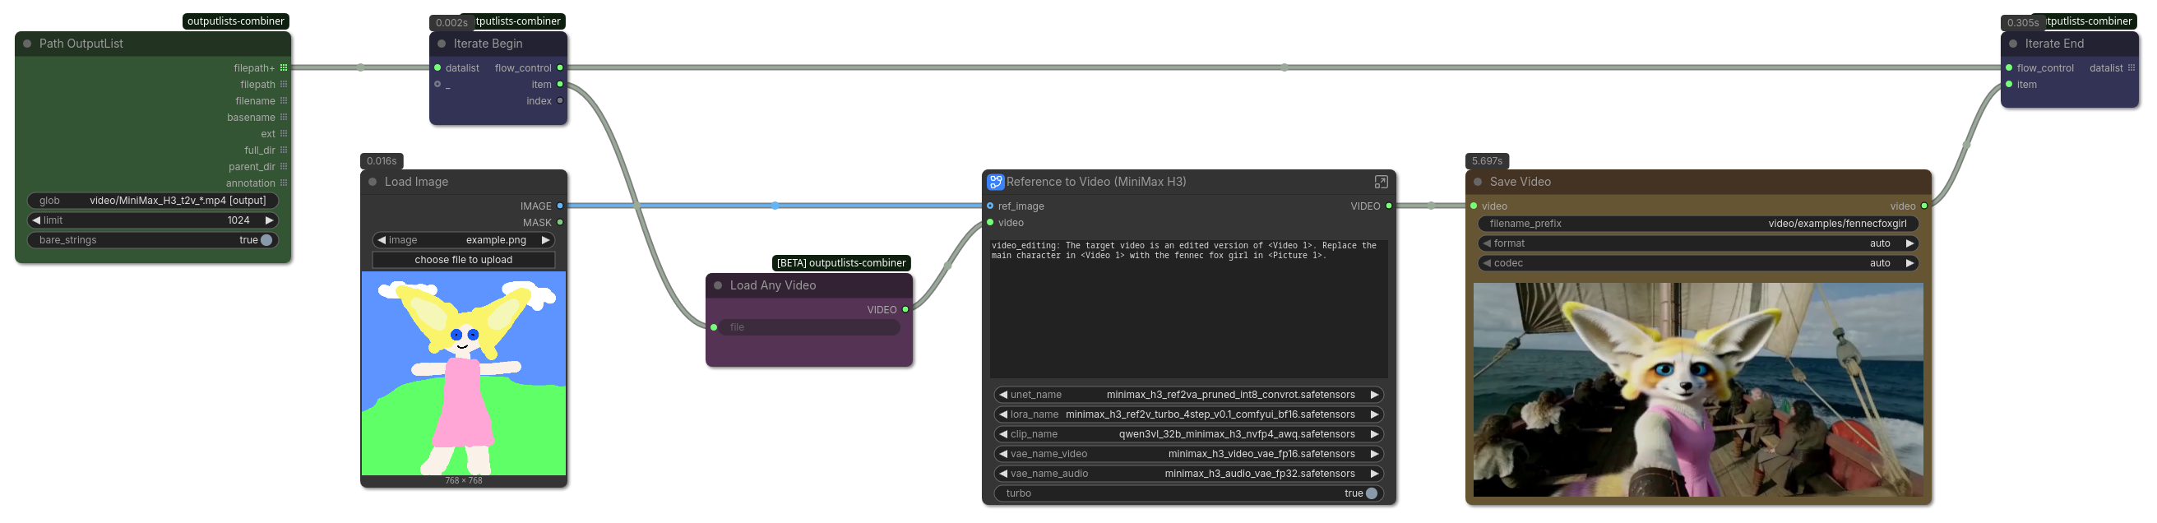This screenshot has height=523, width=2157.
Task: Click the basename output socket
Action: (x=284, y=117)
